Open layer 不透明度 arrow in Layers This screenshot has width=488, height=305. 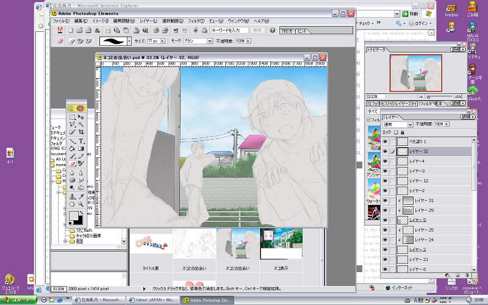point(447,124)
